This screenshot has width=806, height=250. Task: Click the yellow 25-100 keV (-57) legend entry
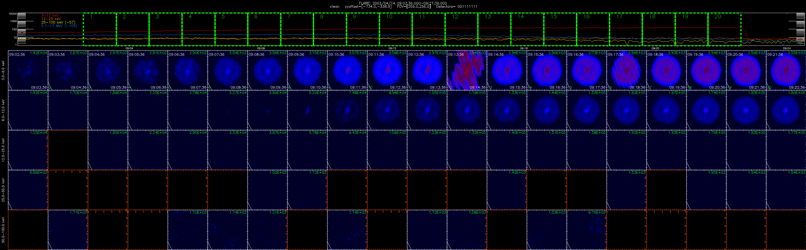pyautogui.click(x=58, y=23)
